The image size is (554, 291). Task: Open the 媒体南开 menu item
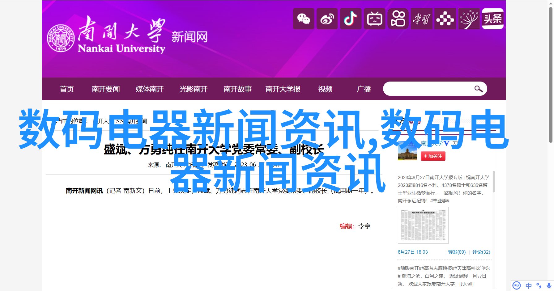(x=150, y=89)
